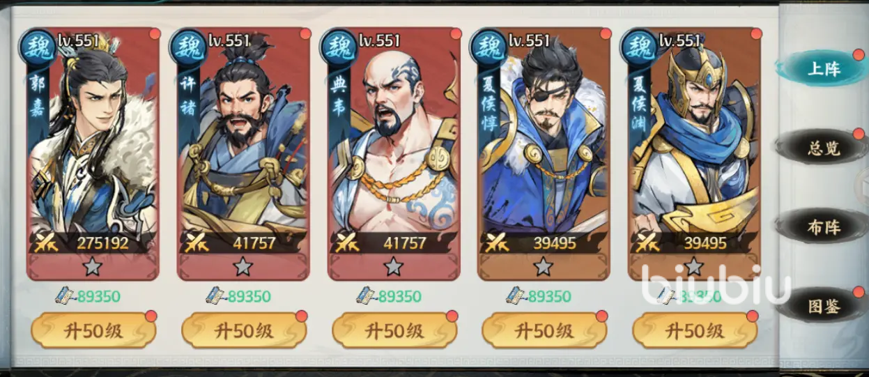Open the 上阵 tab
The image size is (869, 377).
[x=823, y=69]
